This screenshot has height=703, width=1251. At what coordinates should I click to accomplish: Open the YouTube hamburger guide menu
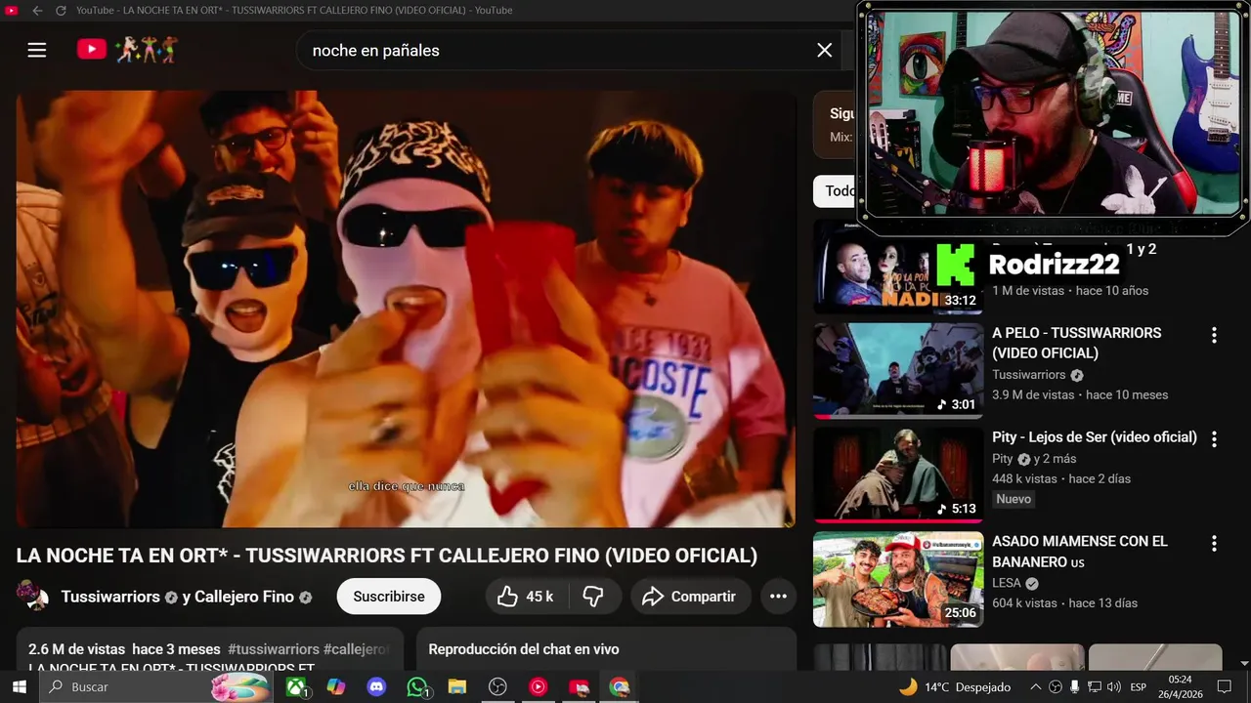point(37,50)
